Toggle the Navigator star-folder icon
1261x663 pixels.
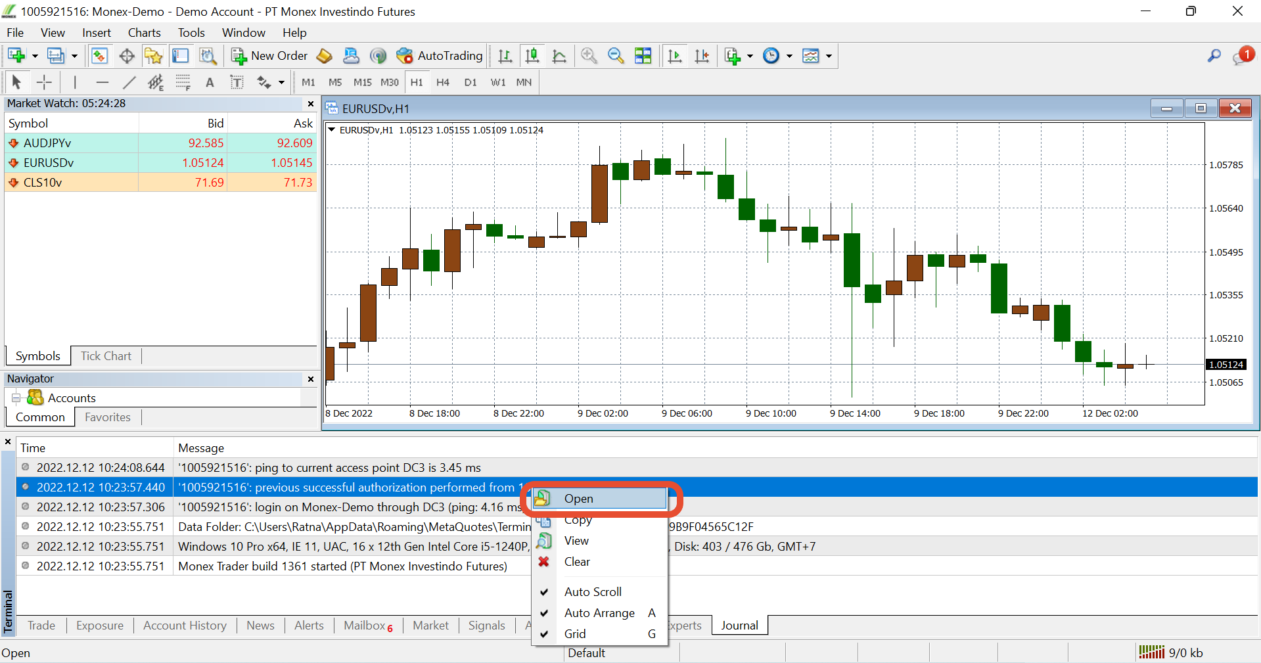pos(154,56)
